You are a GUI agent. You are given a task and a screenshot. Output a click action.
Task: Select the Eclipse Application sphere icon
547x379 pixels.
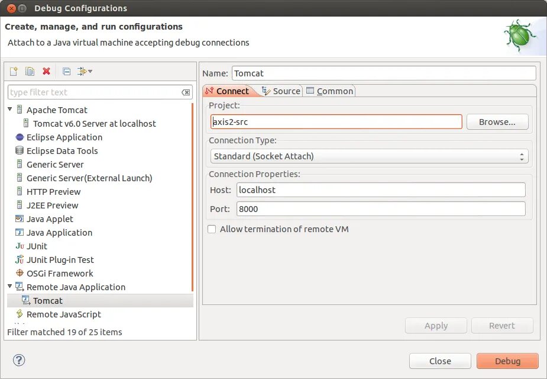pos(20,137)
